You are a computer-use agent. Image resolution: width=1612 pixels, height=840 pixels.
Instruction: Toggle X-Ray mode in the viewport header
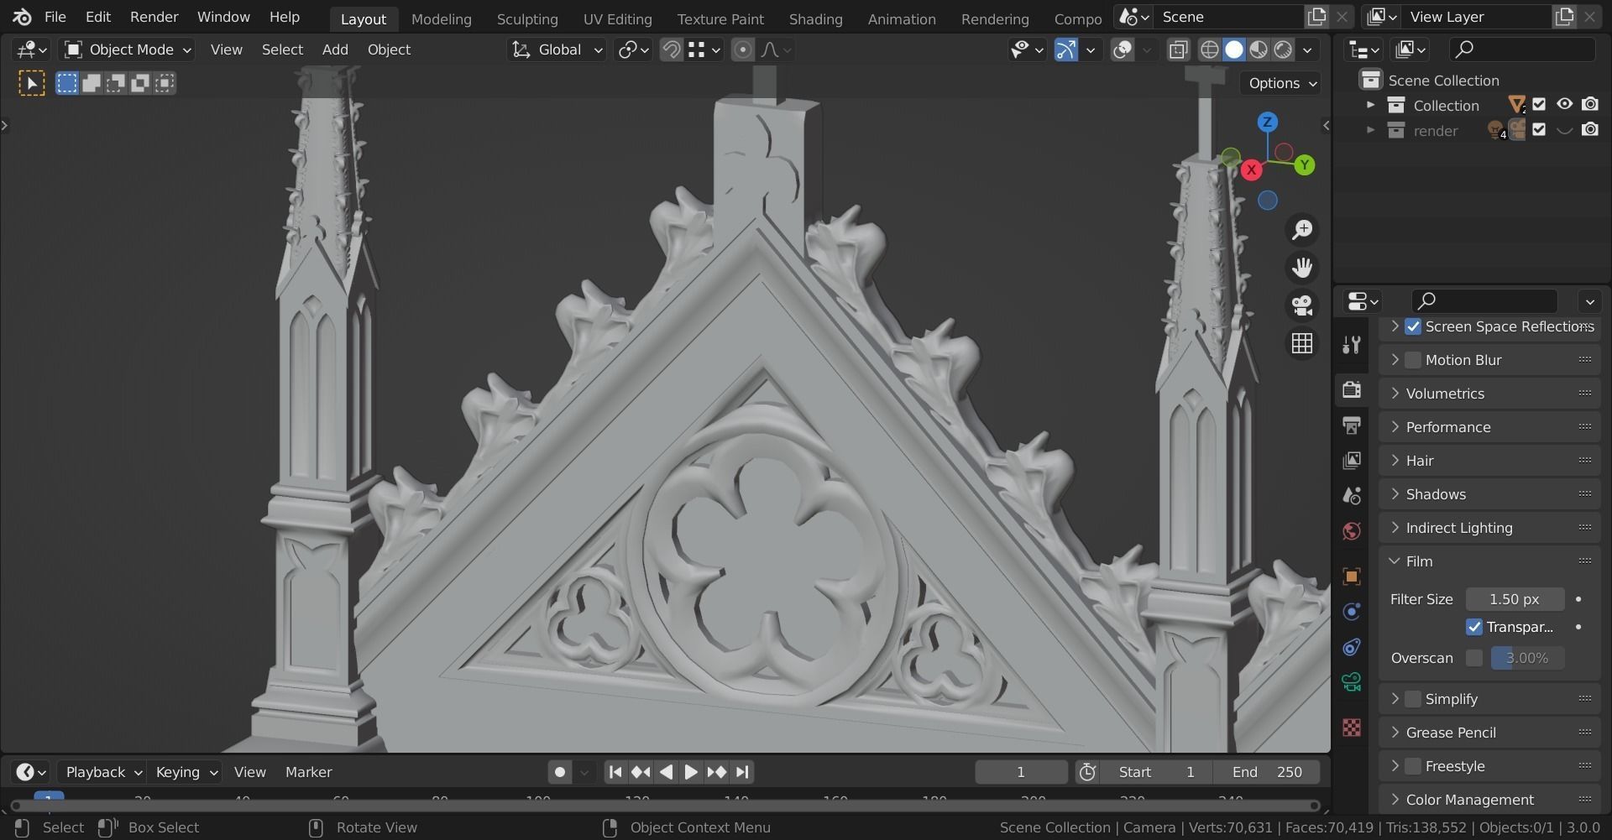(x=1178, y=50)
